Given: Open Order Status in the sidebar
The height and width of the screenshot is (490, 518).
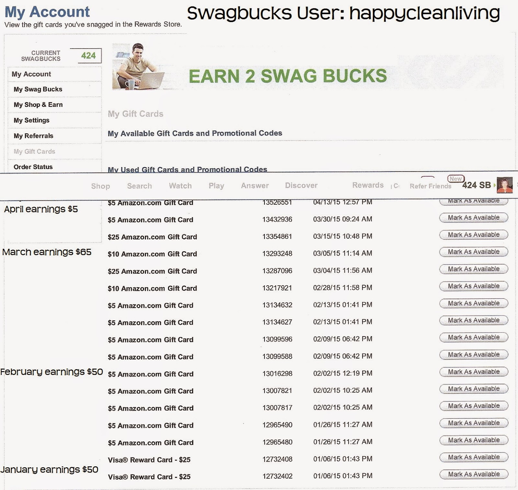Looking at the screenshot, I should (x=33, y=167).
